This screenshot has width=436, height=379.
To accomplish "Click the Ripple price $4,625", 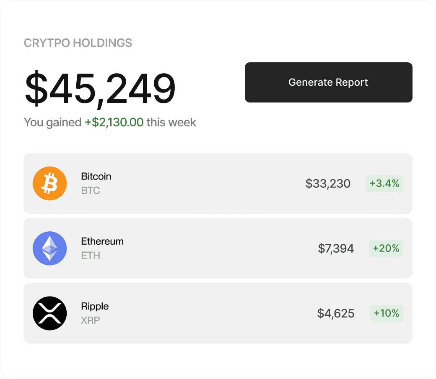I will (335, 313).
